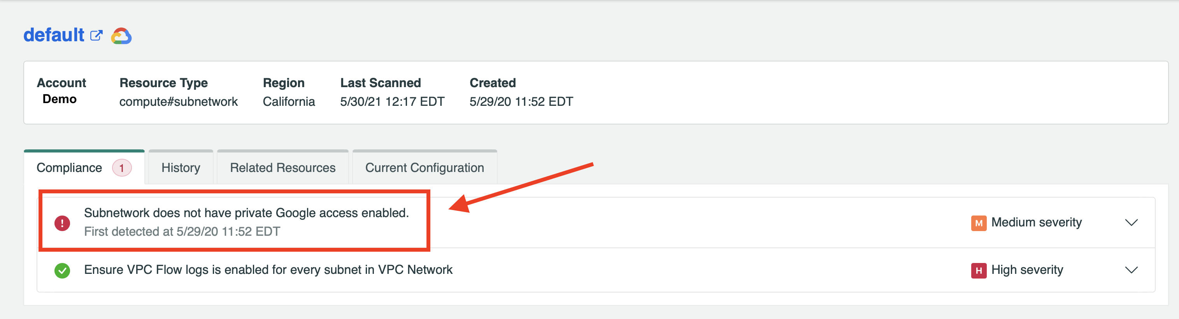Switch to the History tab
The height and width of the screenshot is (319, 1179).
coord(181,168)
